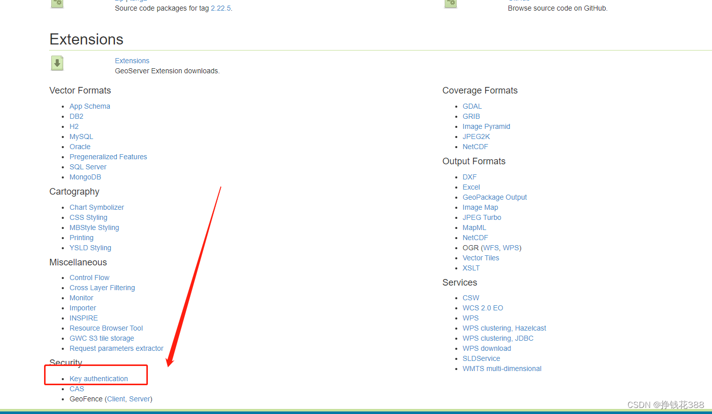
Task: Open the INSPIRE extension link
Action: pyautogui.click(x=84, y=318)
